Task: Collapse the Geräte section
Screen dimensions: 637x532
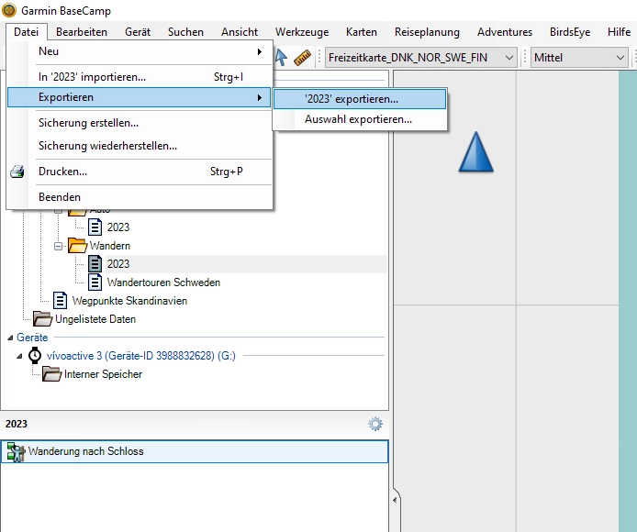Action: 10,338
